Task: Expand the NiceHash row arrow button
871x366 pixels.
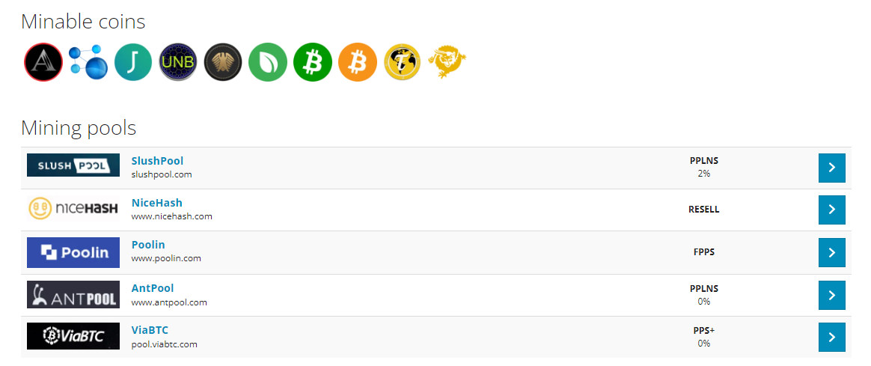Action: pos(831,210)
